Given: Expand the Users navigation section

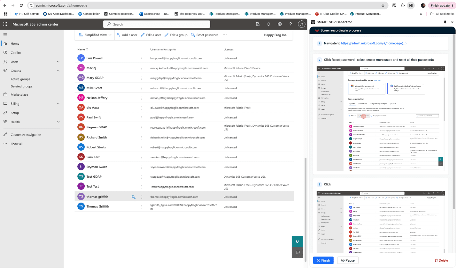Looking at the screenshot, I should (x=58, y=62).
